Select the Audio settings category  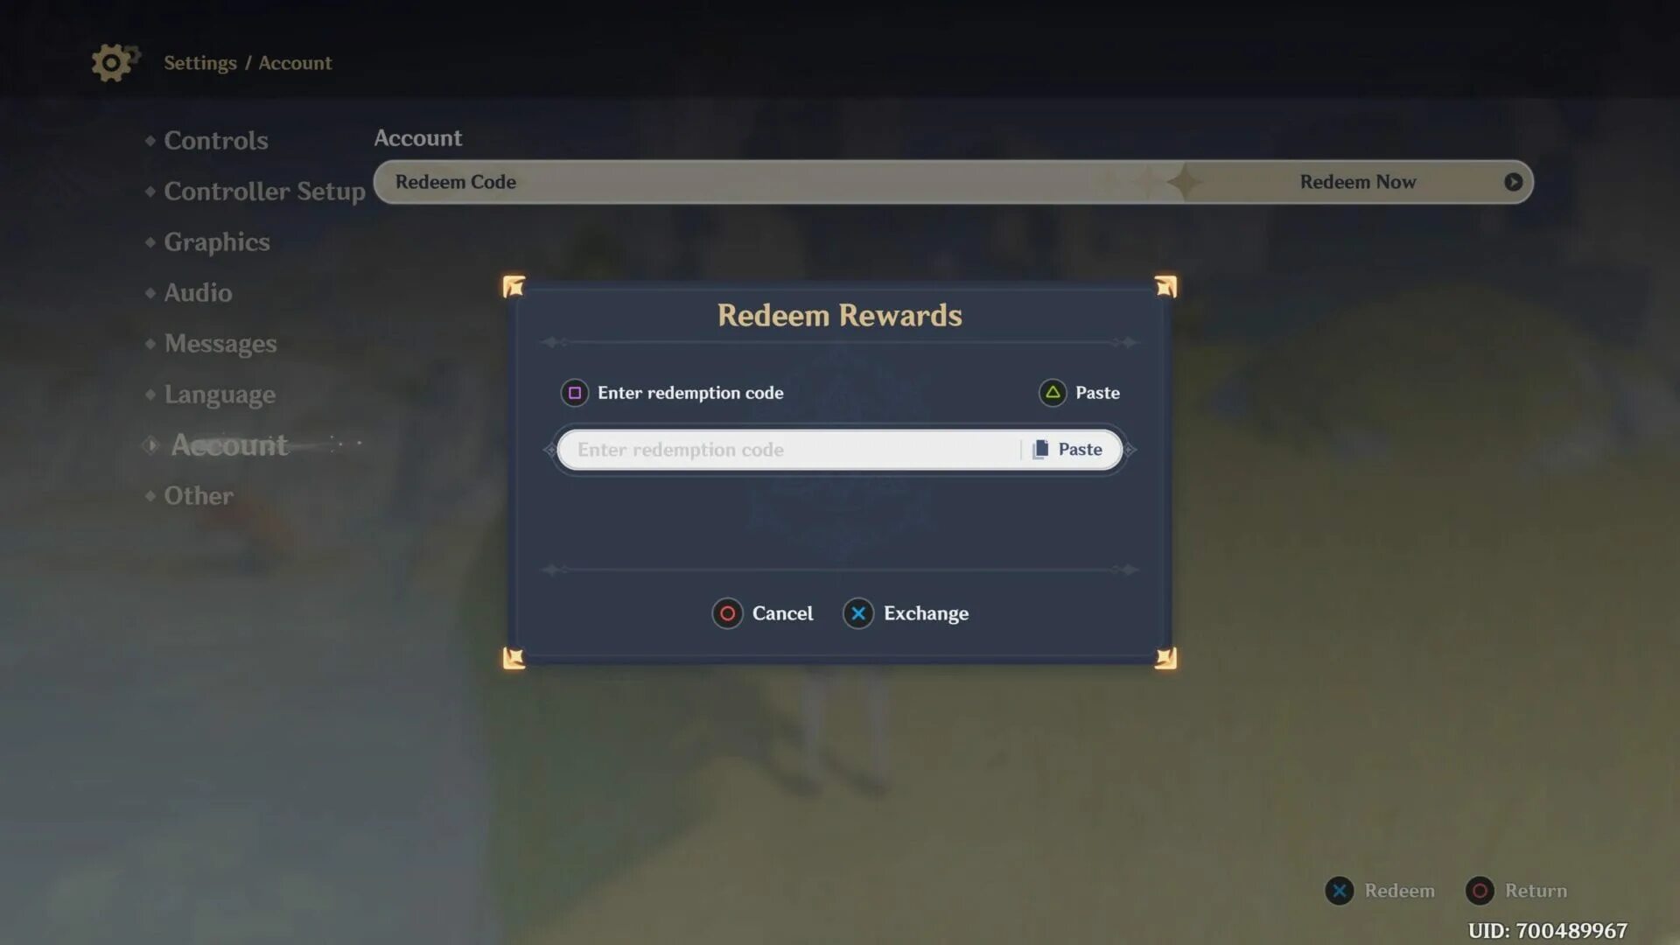198,293
